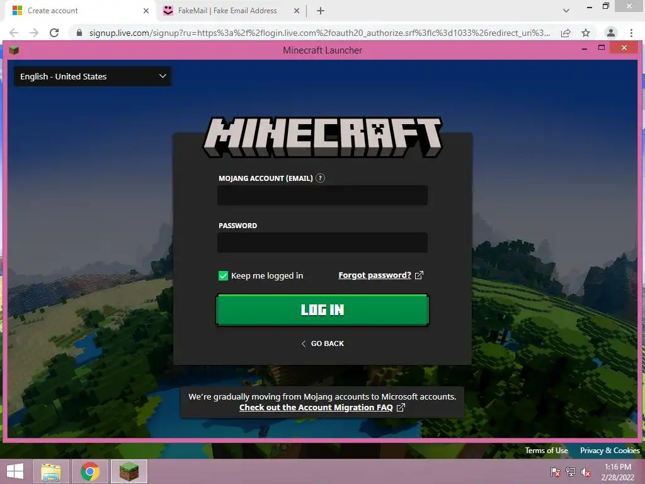Uncheck the Keep me logged in checkbox
The image size is (645, 484).
click(223, 276)
